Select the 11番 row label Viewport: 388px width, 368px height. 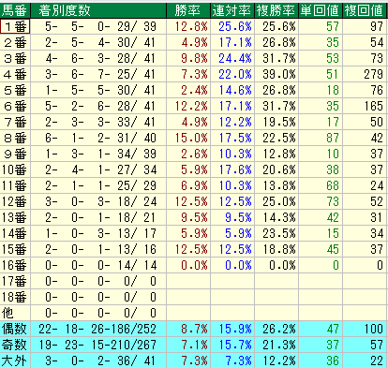pyautogui.click(x=15, y=185)
